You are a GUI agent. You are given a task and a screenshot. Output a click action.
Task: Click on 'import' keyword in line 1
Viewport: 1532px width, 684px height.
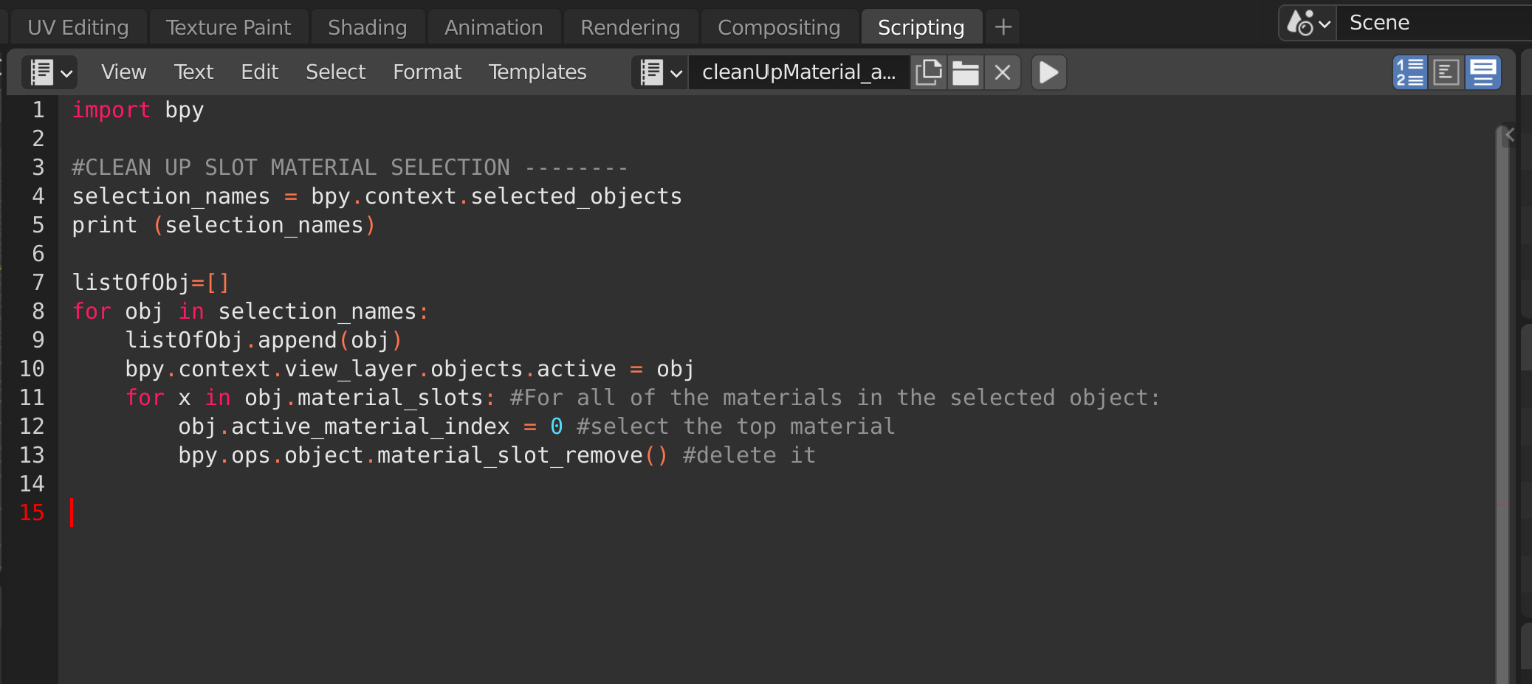pyautogui.click(x=111, y=110)
